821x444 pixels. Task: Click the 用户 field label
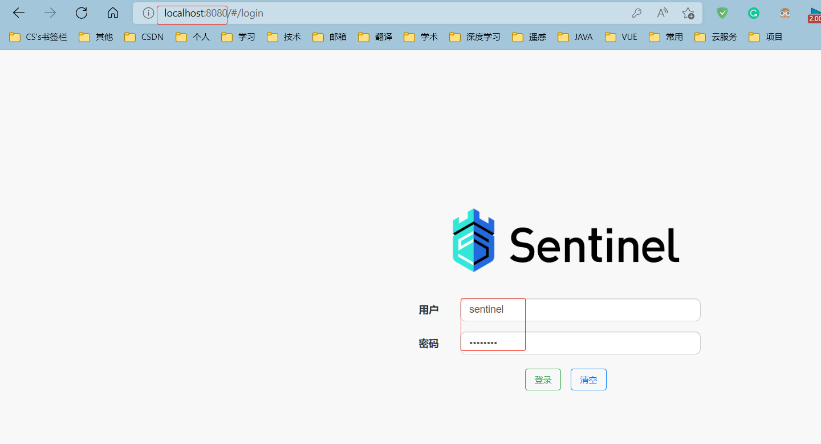click(429, 310)
